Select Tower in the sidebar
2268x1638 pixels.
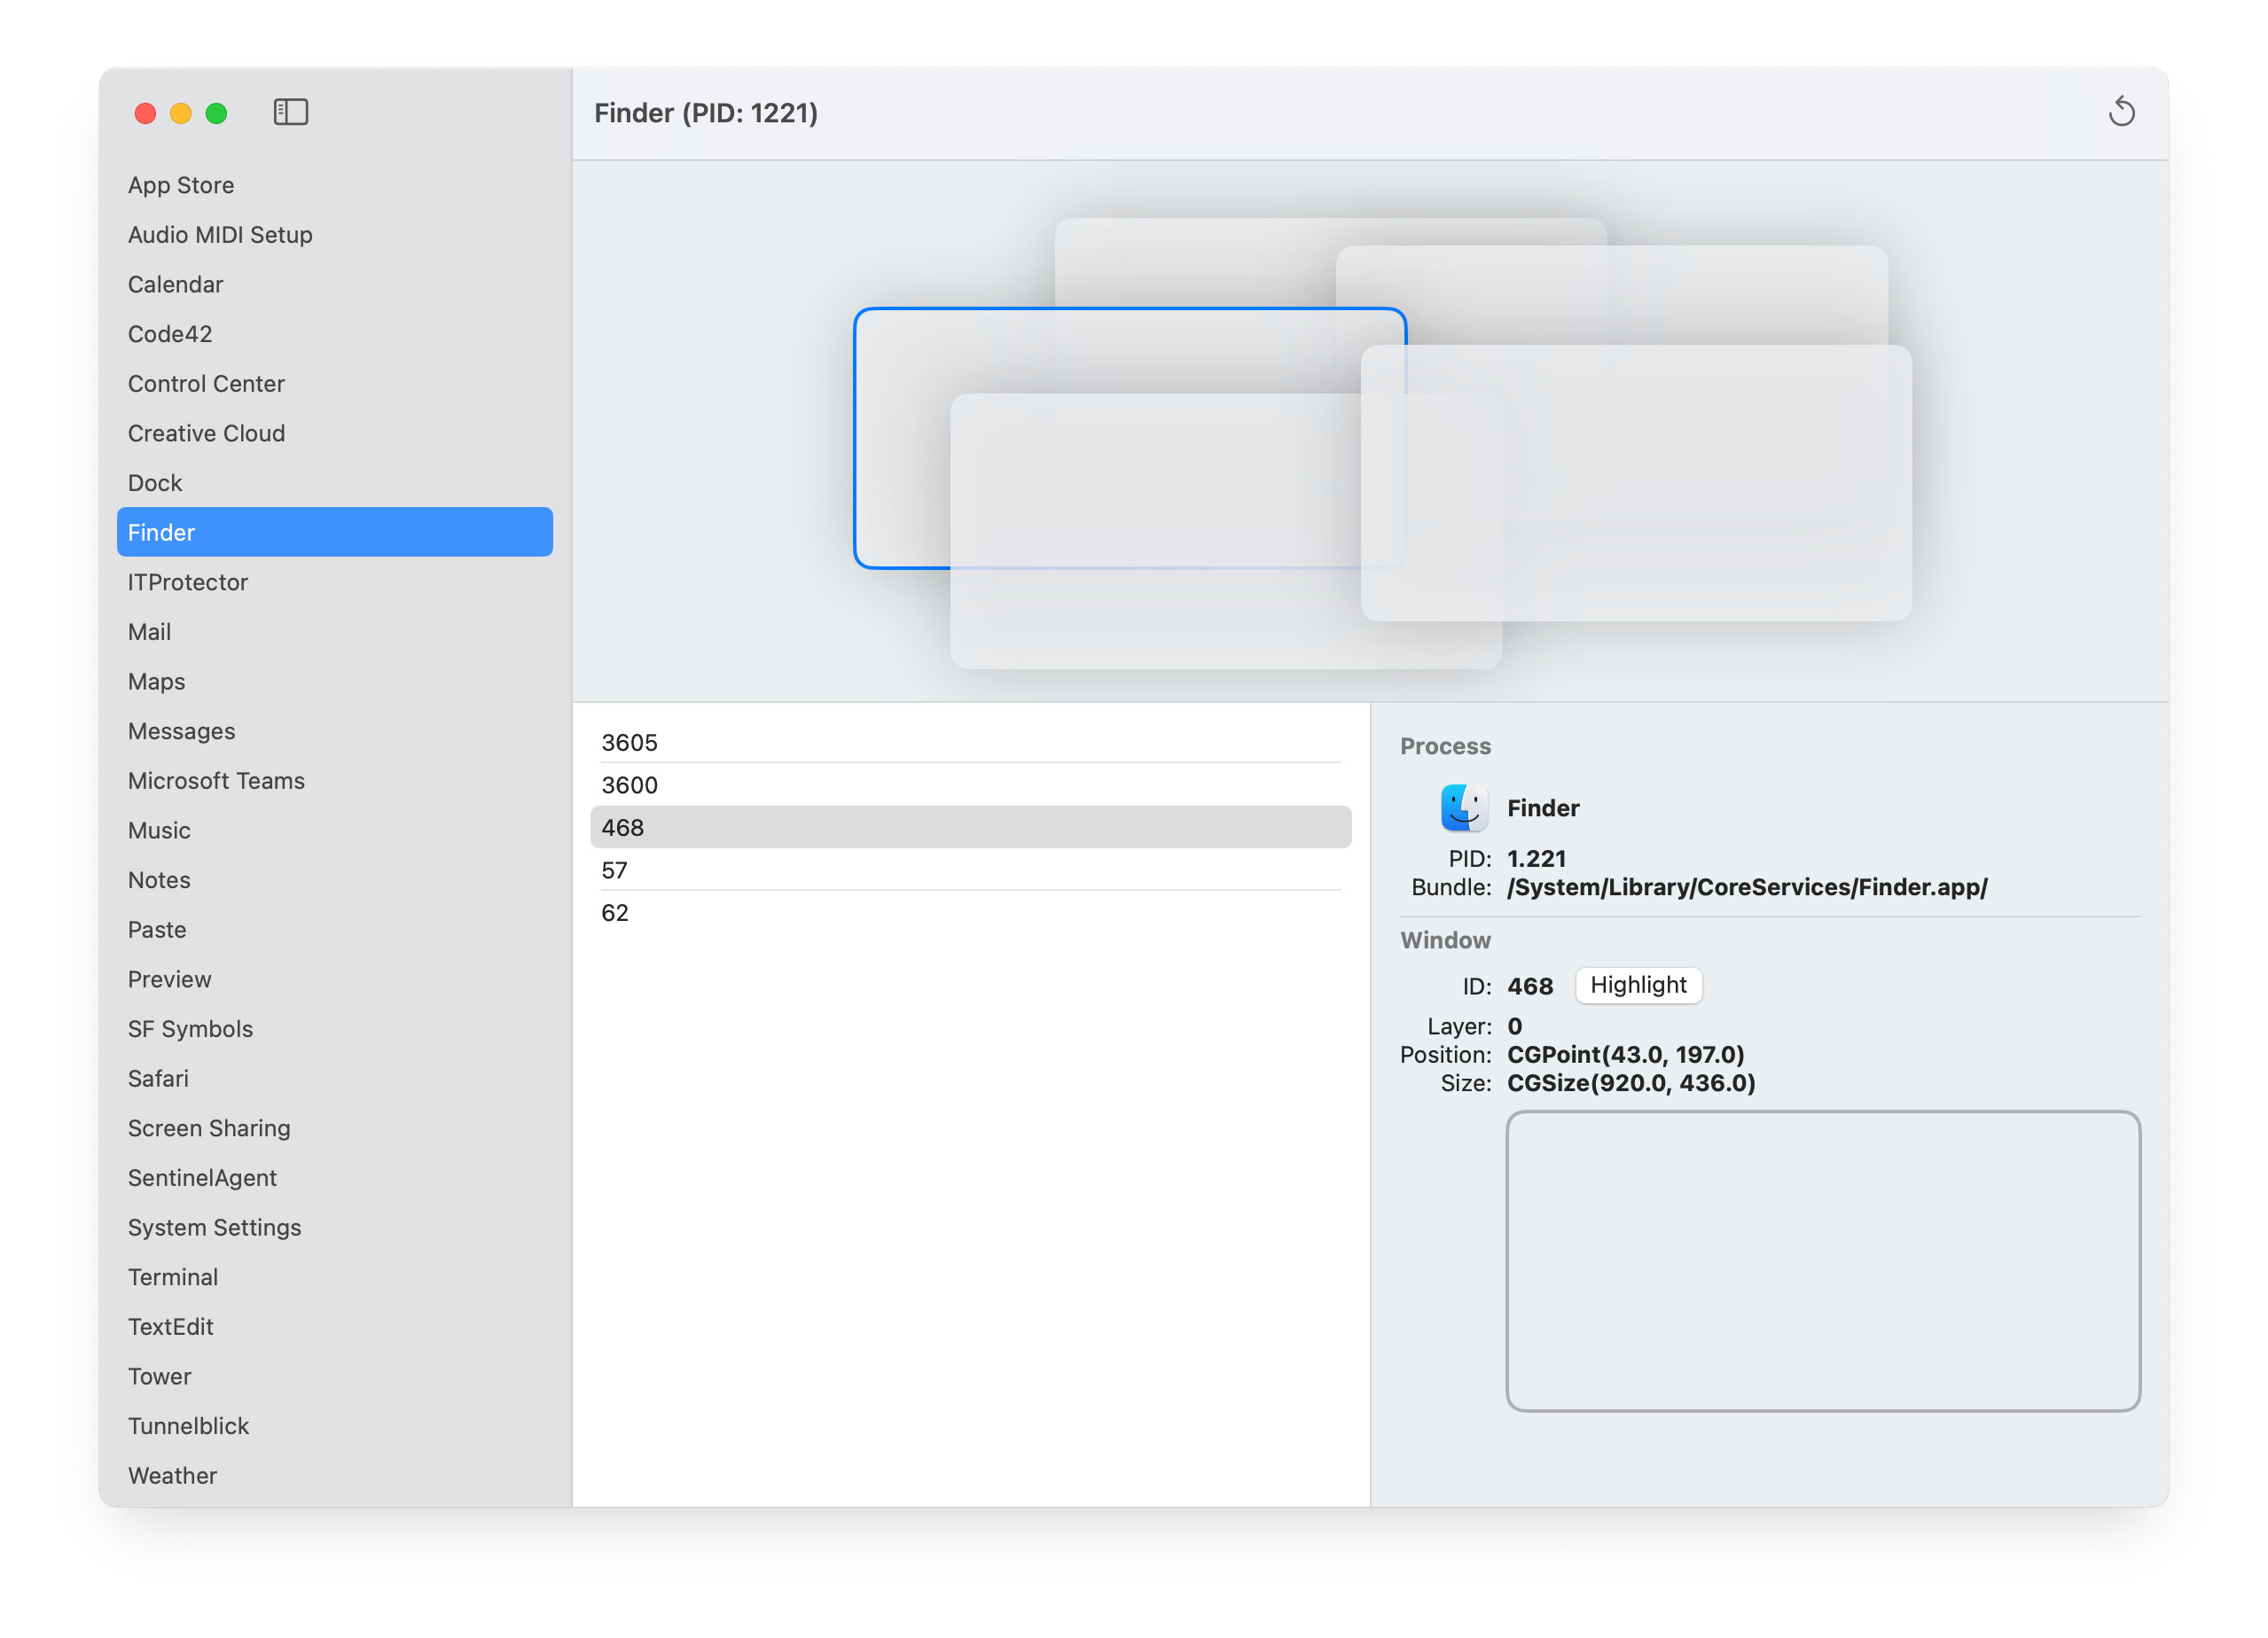coord(335,1377)
